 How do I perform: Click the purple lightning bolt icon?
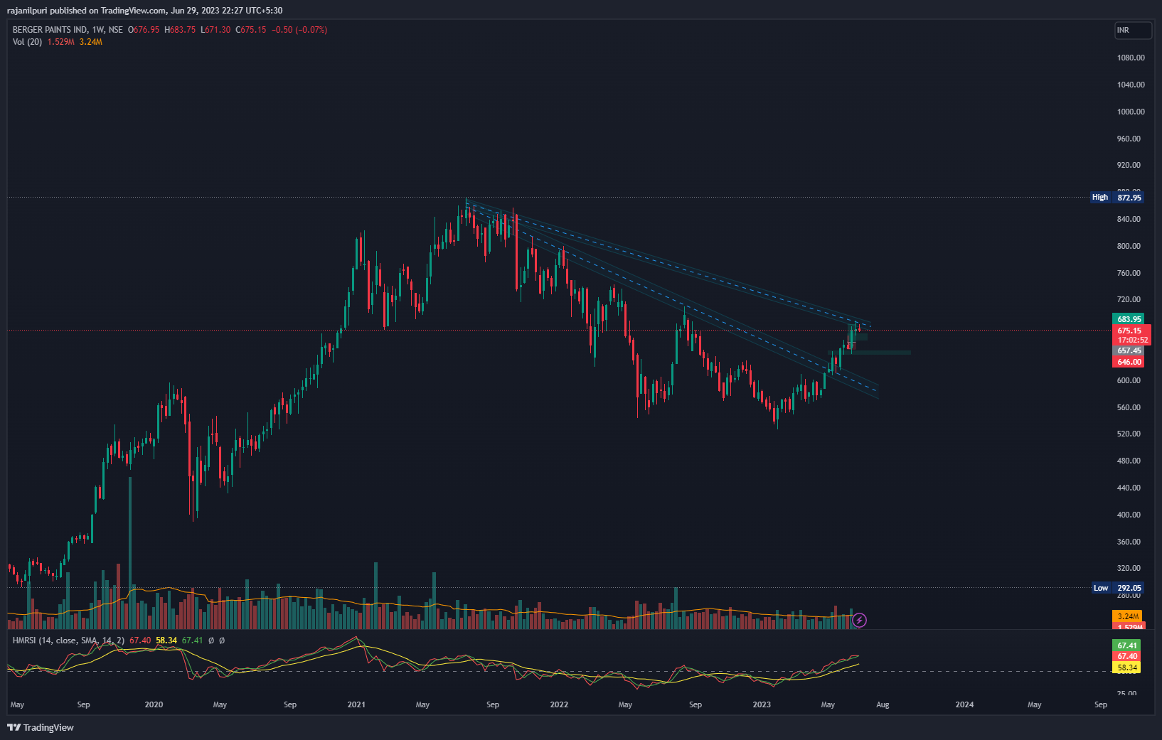click(x=859, y=621)
